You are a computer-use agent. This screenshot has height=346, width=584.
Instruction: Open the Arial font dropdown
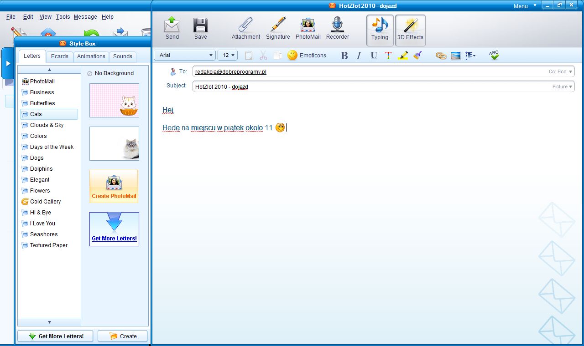pos(185,55)
